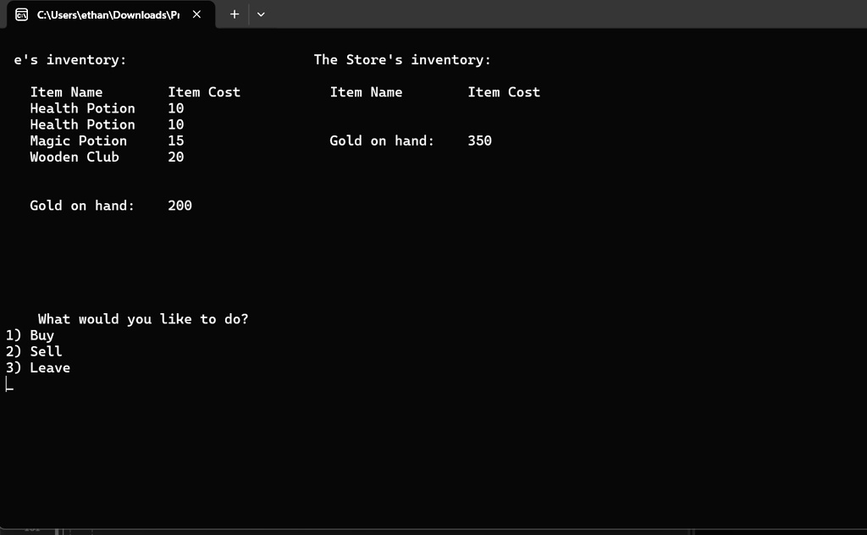Viewport: 867px width, 535px height.
Task: Select the C:\Users\ethan\Downloads tab
Action: (111, 15)
